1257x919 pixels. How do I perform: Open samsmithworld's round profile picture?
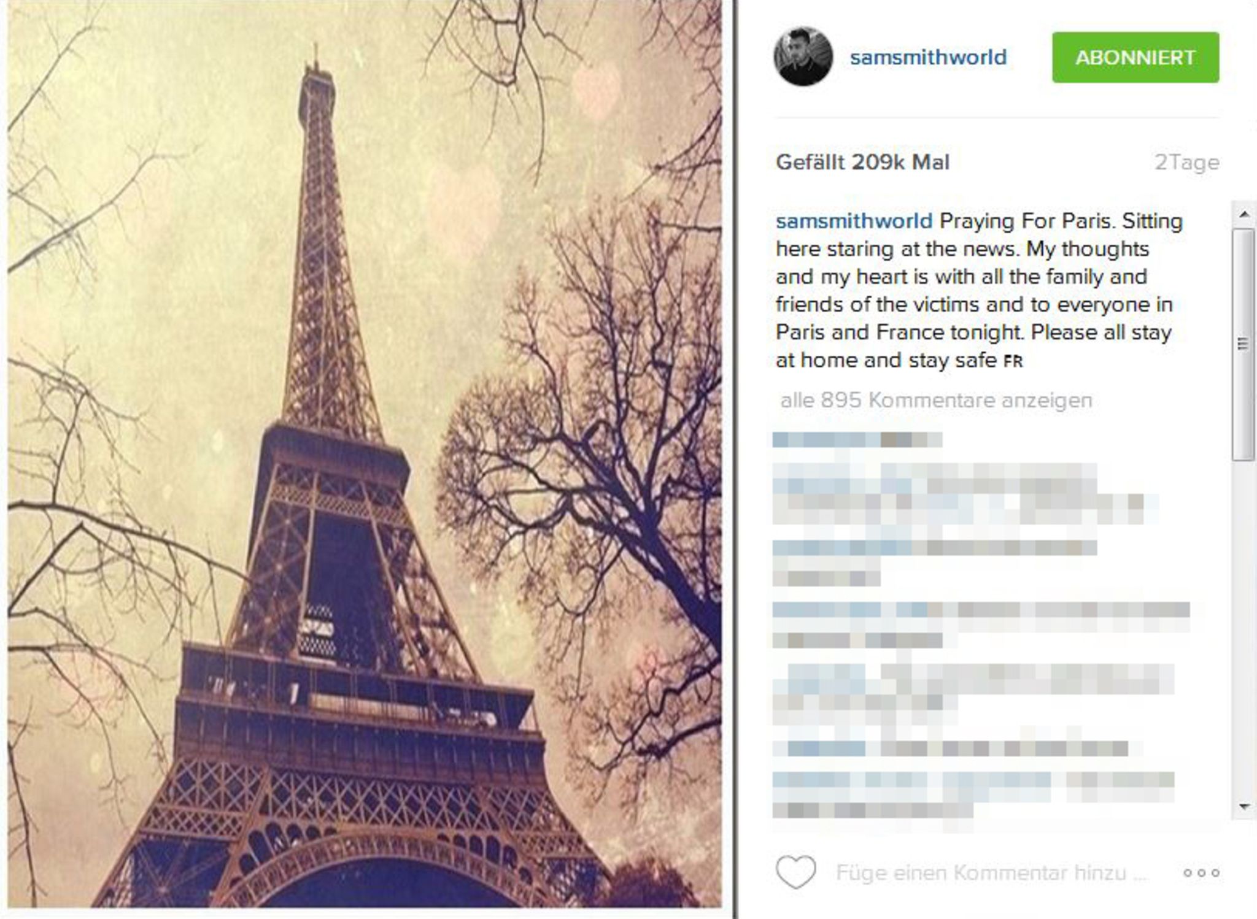click(803, 56)
